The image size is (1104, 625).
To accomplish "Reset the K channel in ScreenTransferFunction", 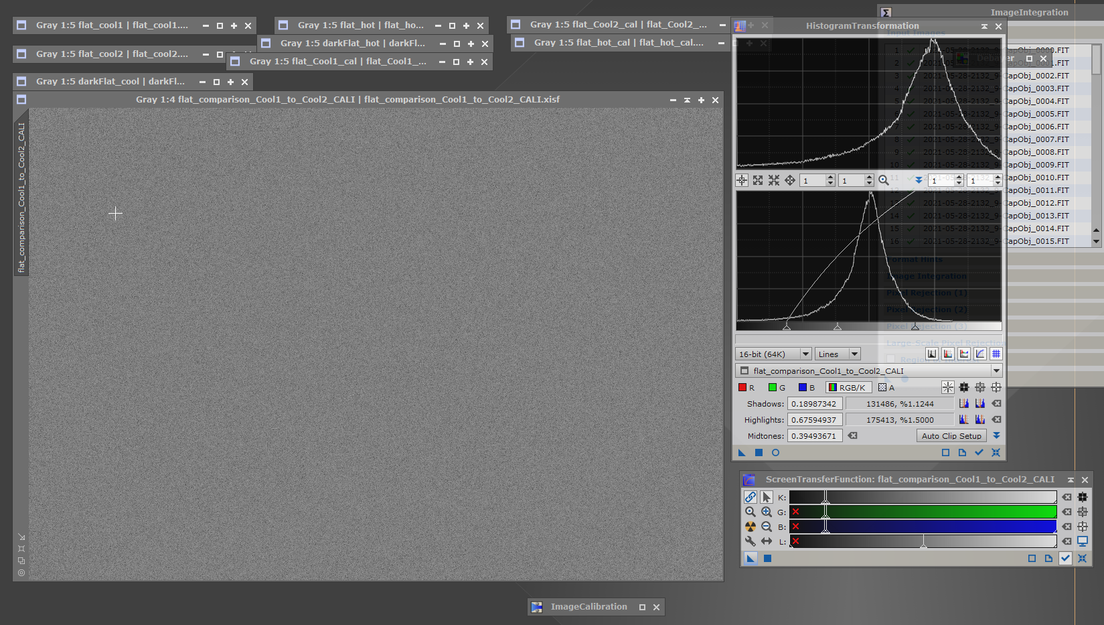I will (x=1067, y=497).
